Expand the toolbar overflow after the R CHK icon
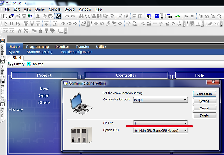 click(x=184, y=23)
